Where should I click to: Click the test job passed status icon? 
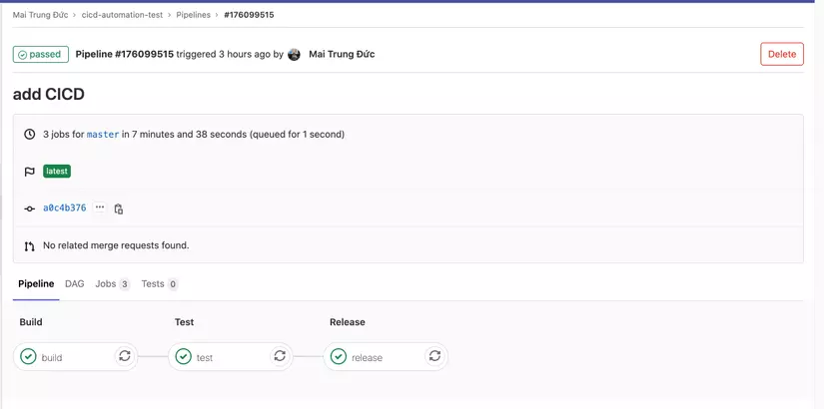point(184,356)
